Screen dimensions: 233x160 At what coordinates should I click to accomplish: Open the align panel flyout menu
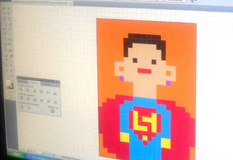(x=58, y=85)
